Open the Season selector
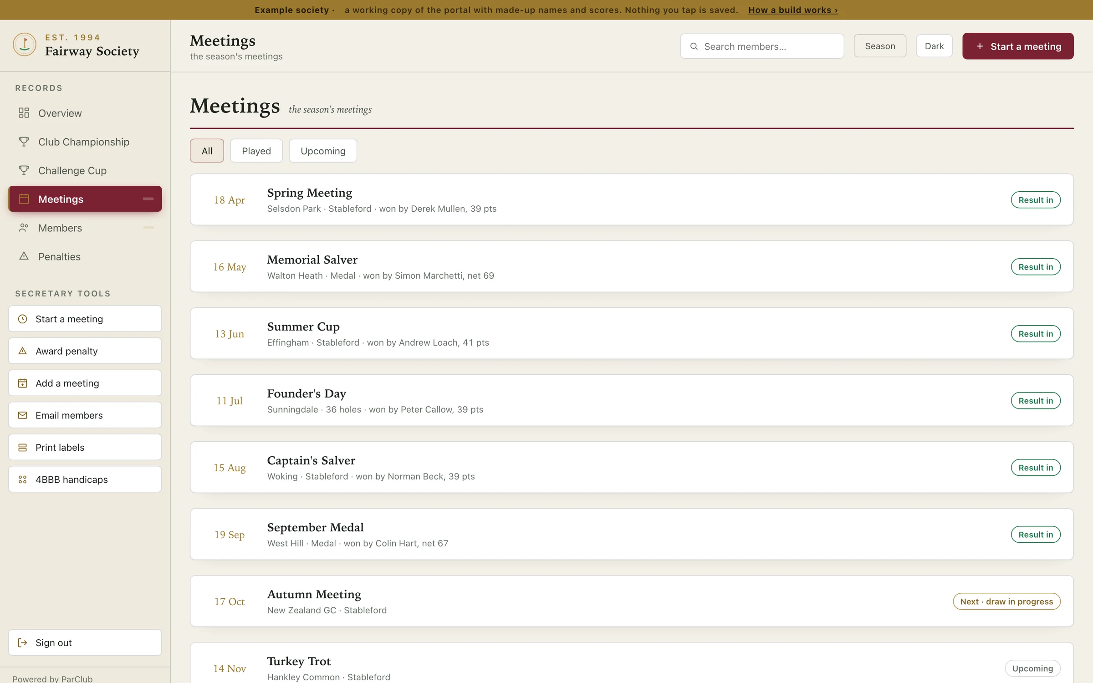 click(x=880, y=46)
